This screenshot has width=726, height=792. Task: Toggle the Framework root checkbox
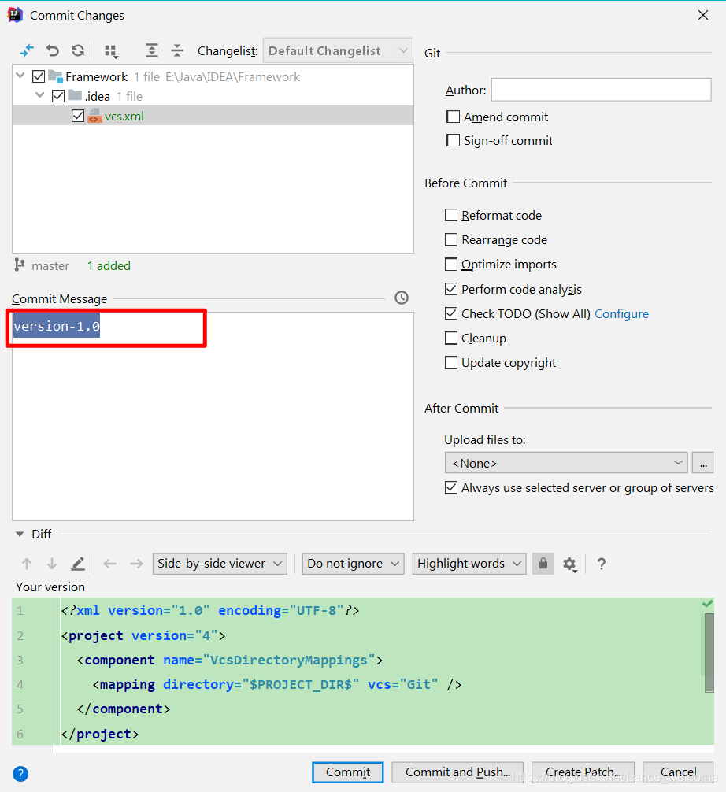39,76
